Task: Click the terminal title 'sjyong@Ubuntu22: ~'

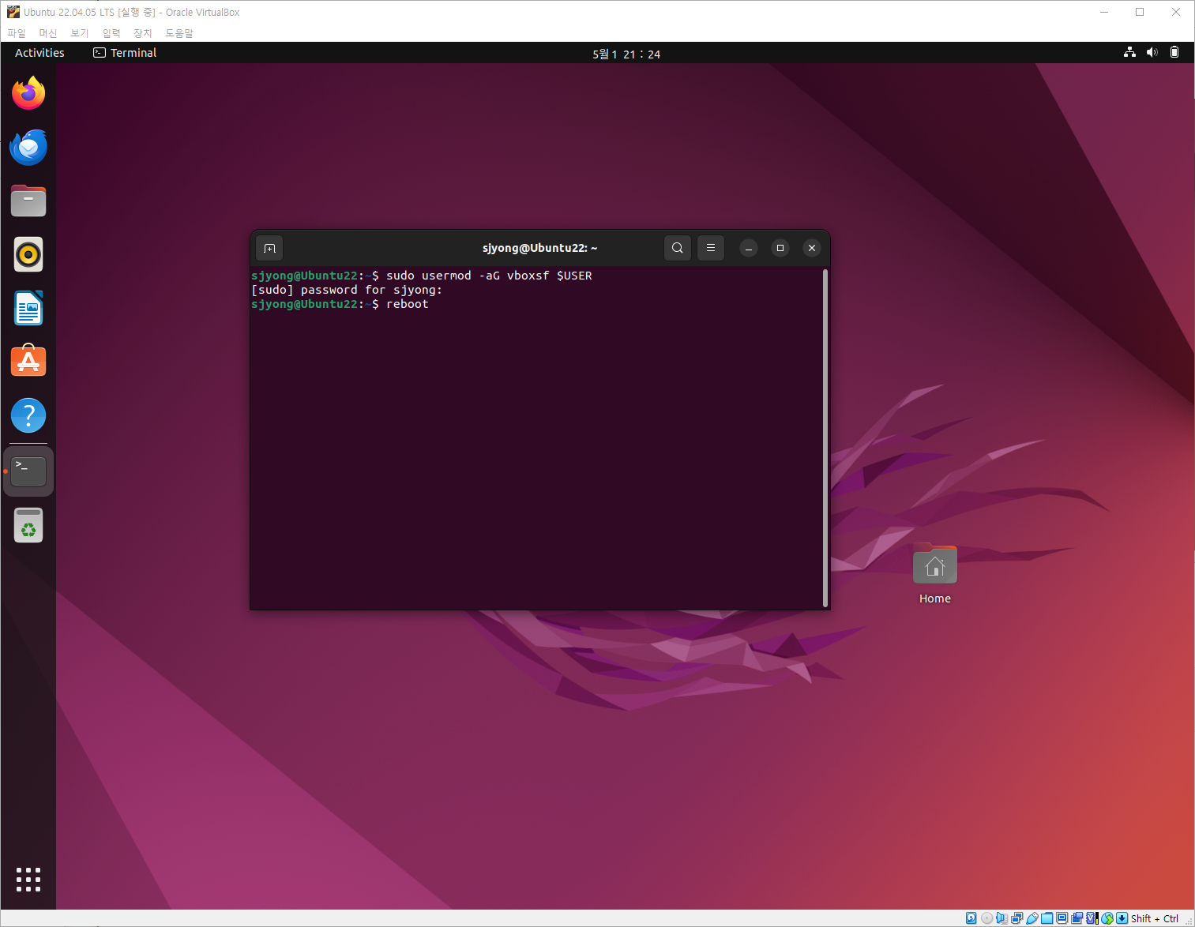Action: (x=540, y=248)
